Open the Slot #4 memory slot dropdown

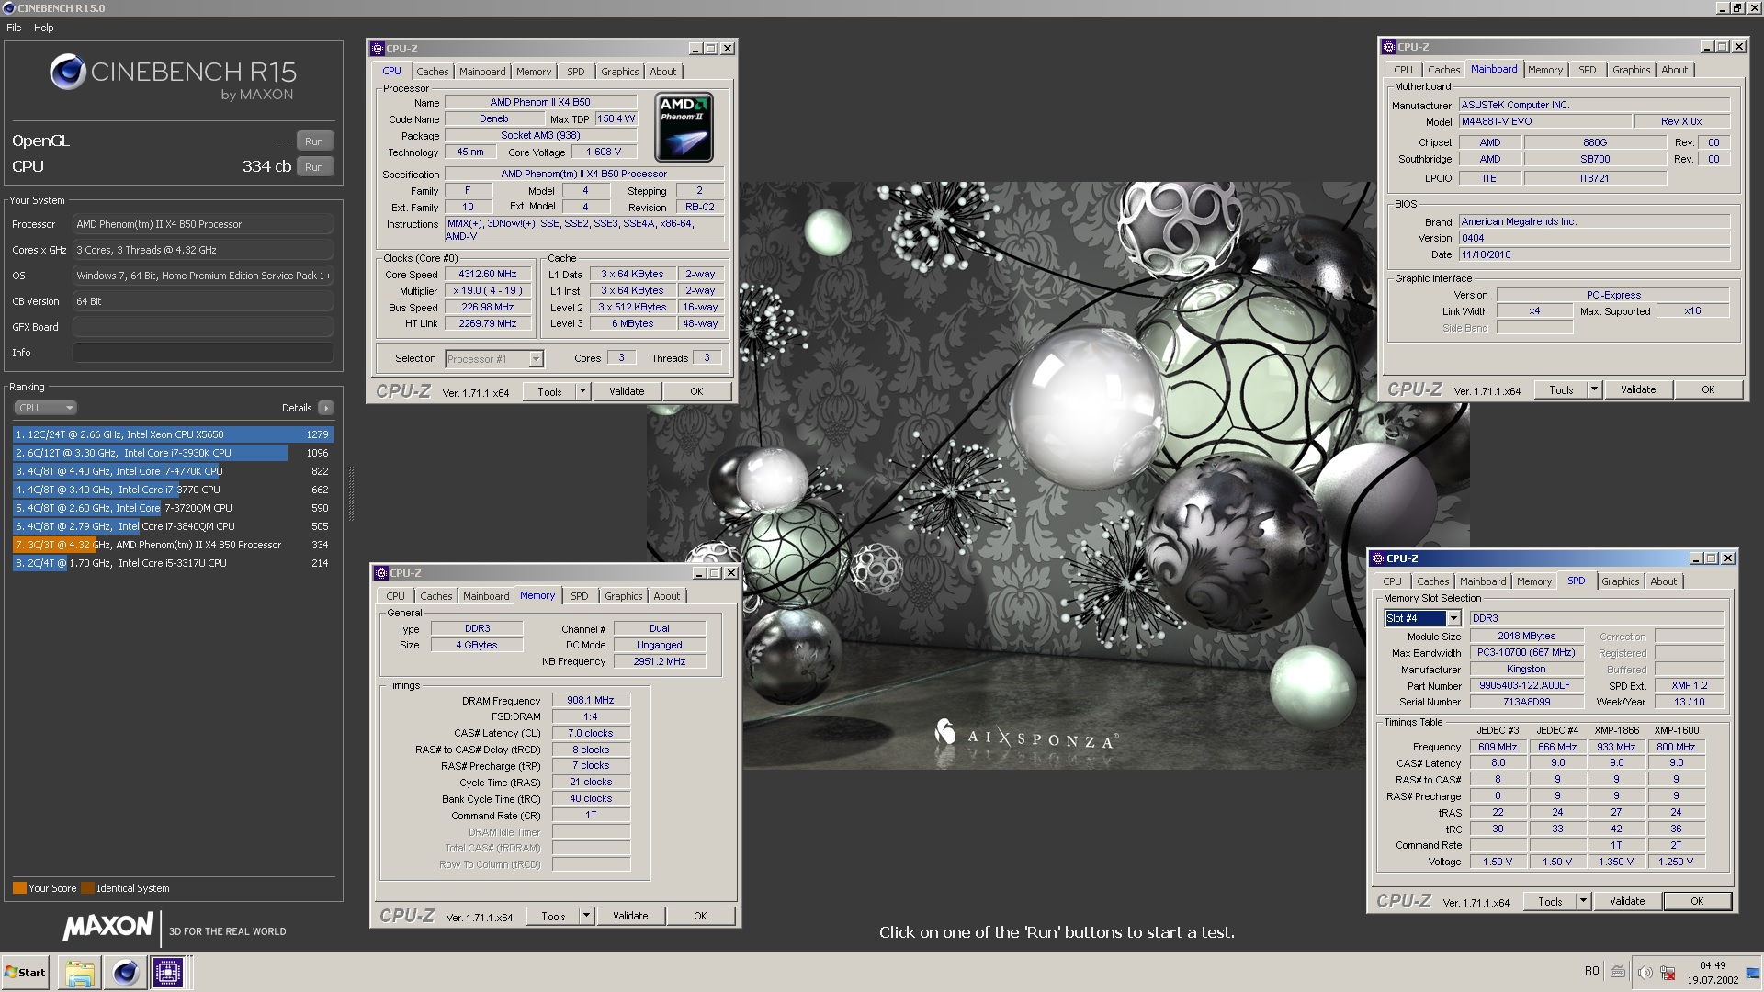tap(1453, 618)
